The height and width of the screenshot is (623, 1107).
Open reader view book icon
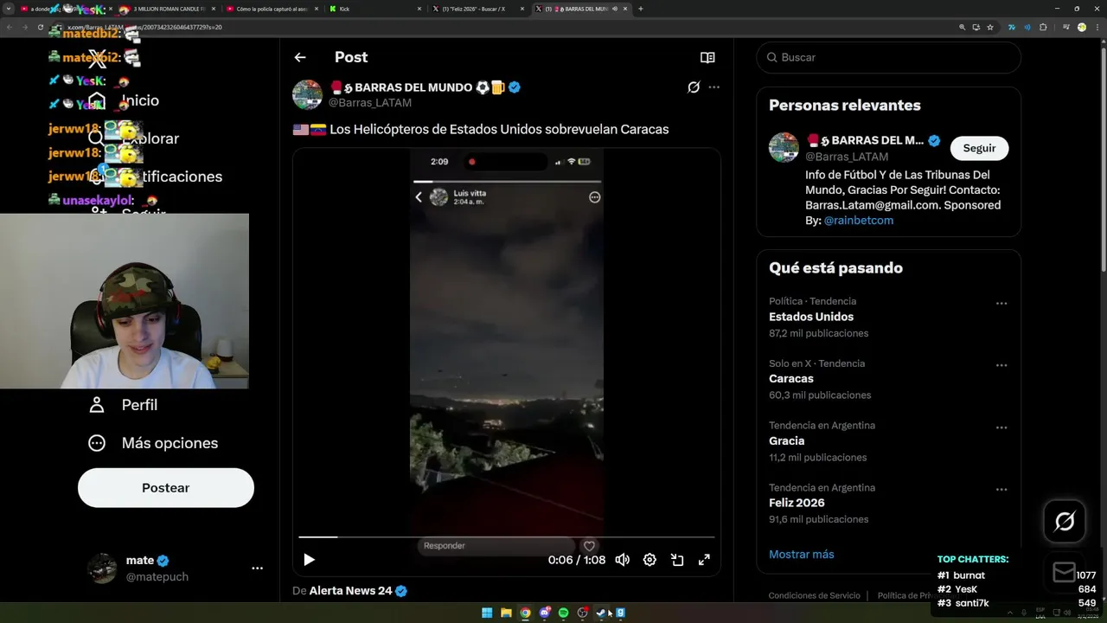pyautogui.click(x=707, y=57)
